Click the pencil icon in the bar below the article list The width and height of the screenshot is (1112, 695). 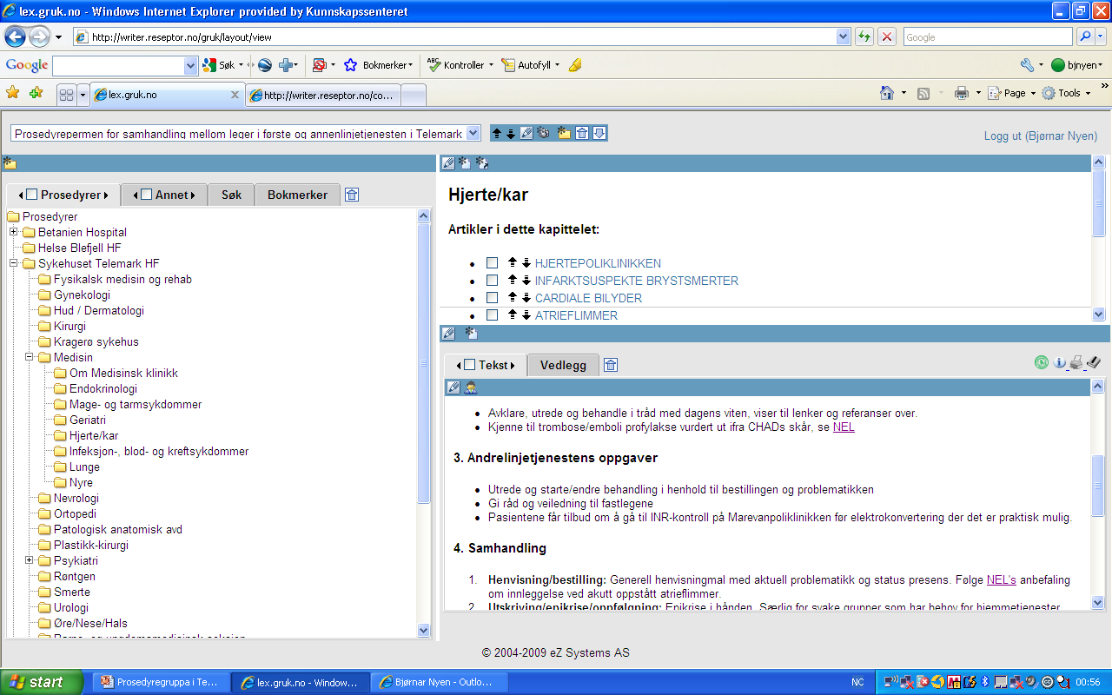tap(448, 333)
